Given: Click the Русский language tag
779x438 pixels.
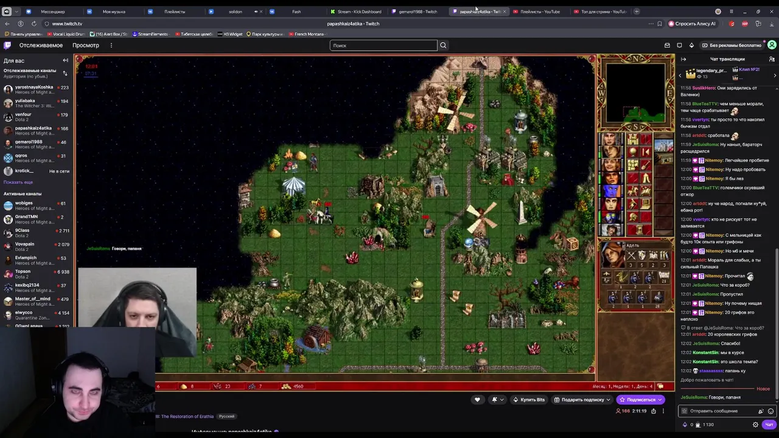Looking at the screenshot, I should [226, 417].
